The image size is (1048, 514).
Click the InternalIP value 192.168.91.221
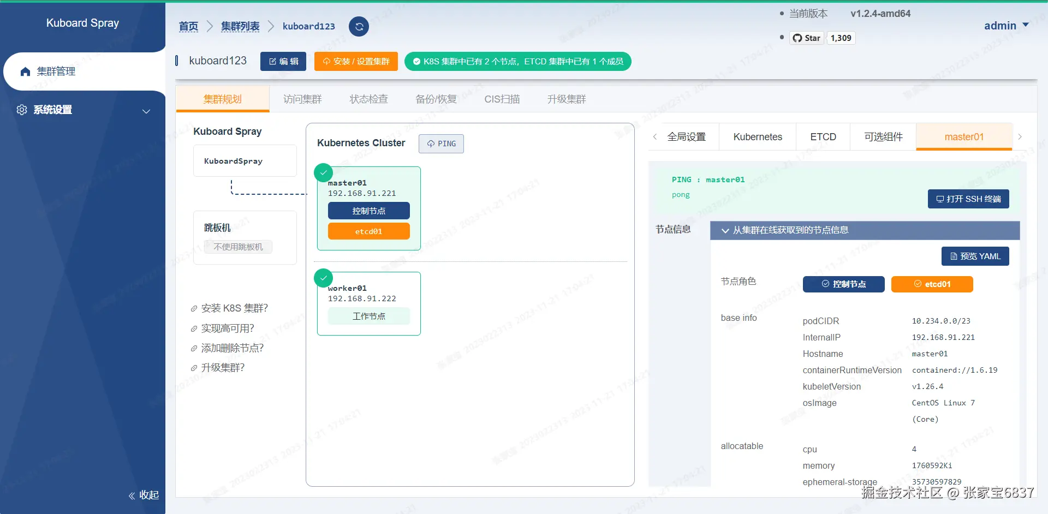point(943,337)
